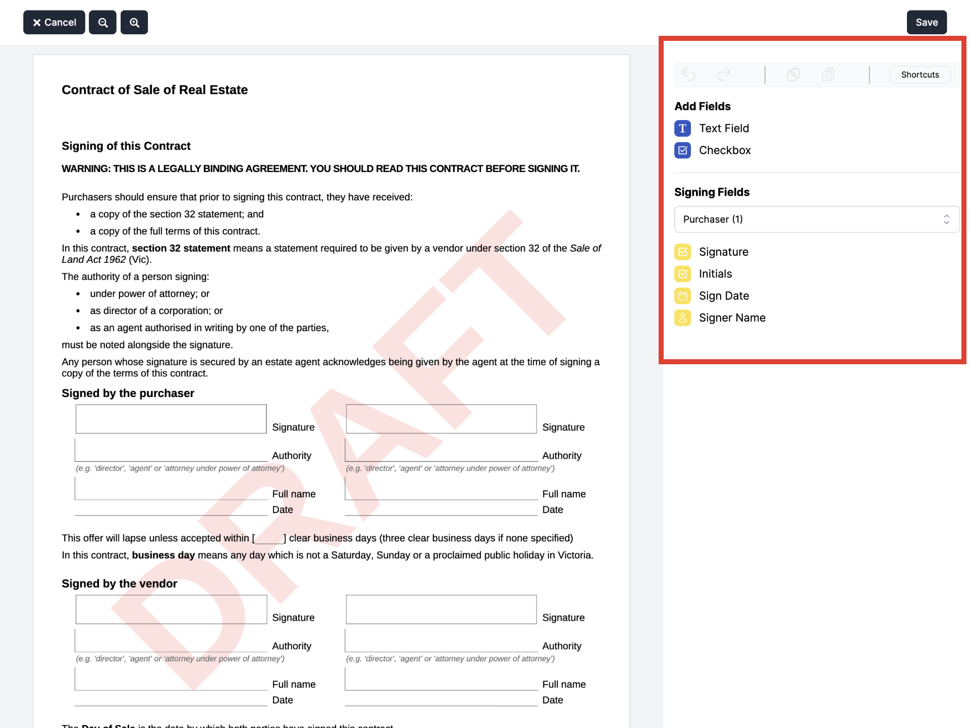Select the Signer Name person icon

click(682, 318)
